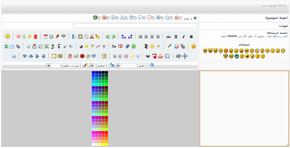Click the Wikipedia W icon

click(x=148, y=56)
